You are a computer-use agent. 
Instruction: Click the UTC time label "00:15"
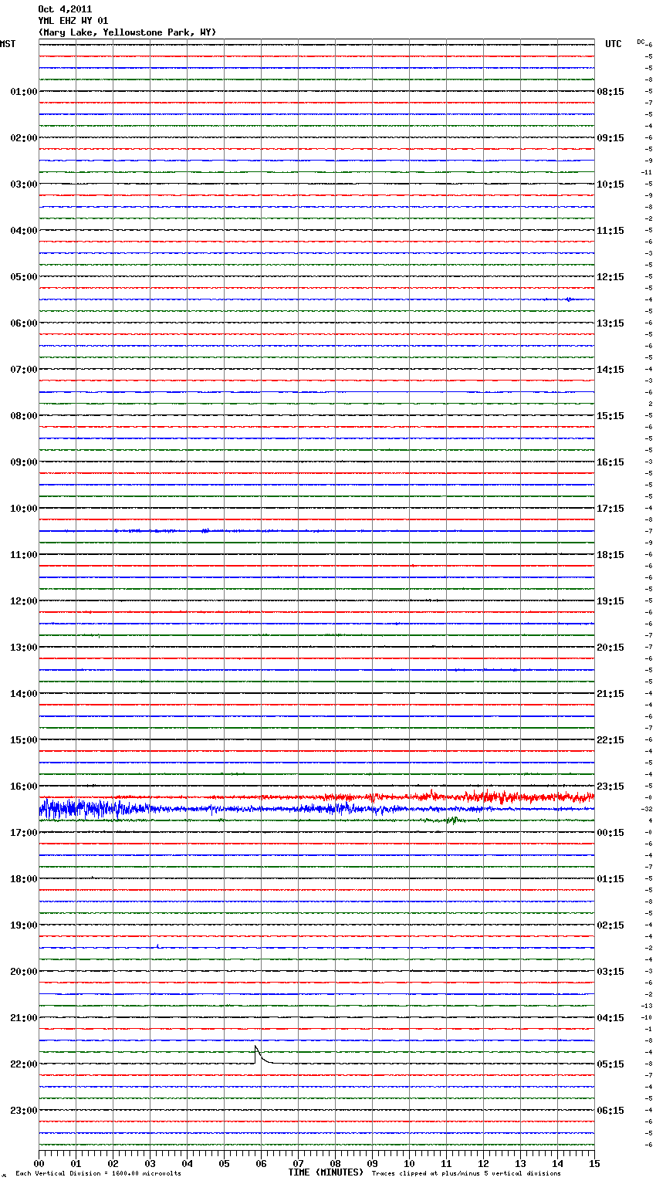point(610,833)
